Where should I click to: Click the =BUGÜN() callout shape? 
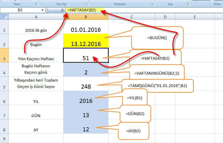(157, 38)
